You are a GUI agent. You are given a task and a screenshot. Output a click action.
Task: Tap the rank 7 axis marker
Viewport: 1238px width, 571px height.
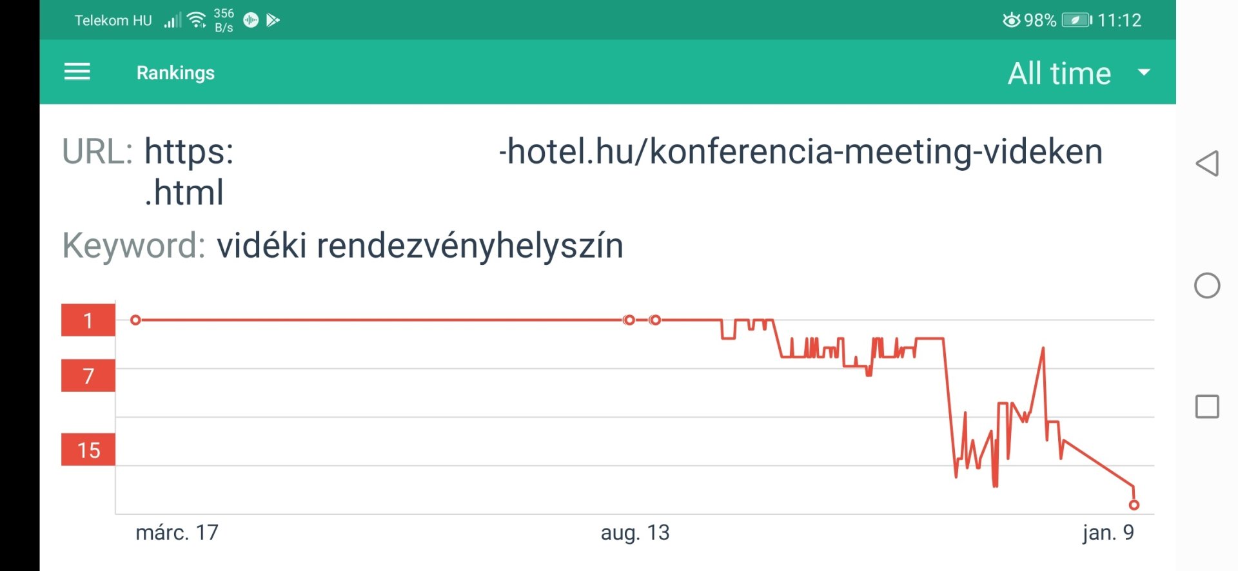tap(87, 376)
